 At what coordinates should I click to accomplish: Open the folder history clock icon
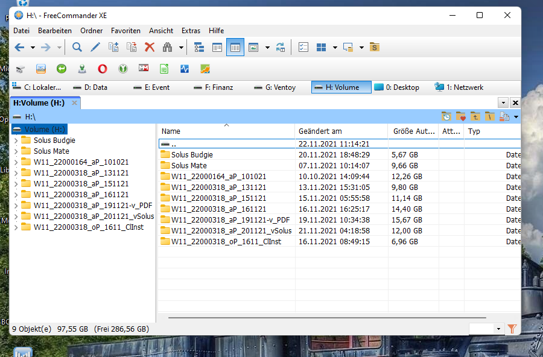[446, 117]
